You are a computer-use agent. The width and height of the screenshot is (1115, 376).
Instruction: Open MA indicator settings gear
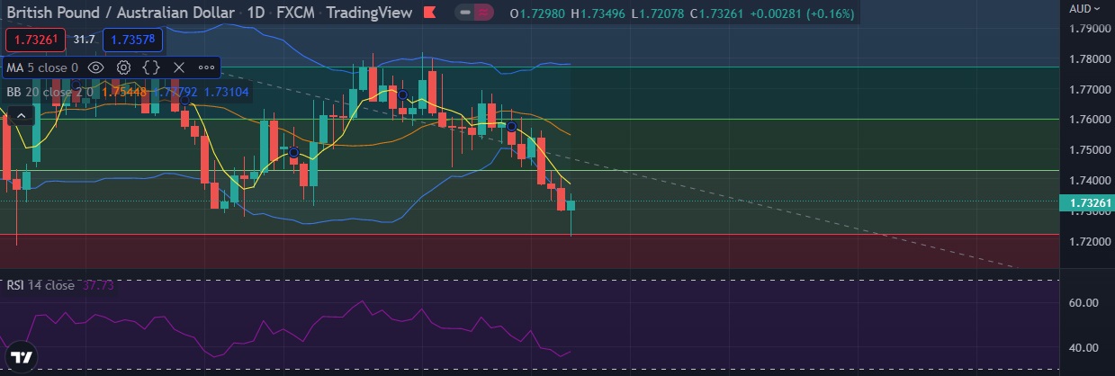[x=124, y=67]
